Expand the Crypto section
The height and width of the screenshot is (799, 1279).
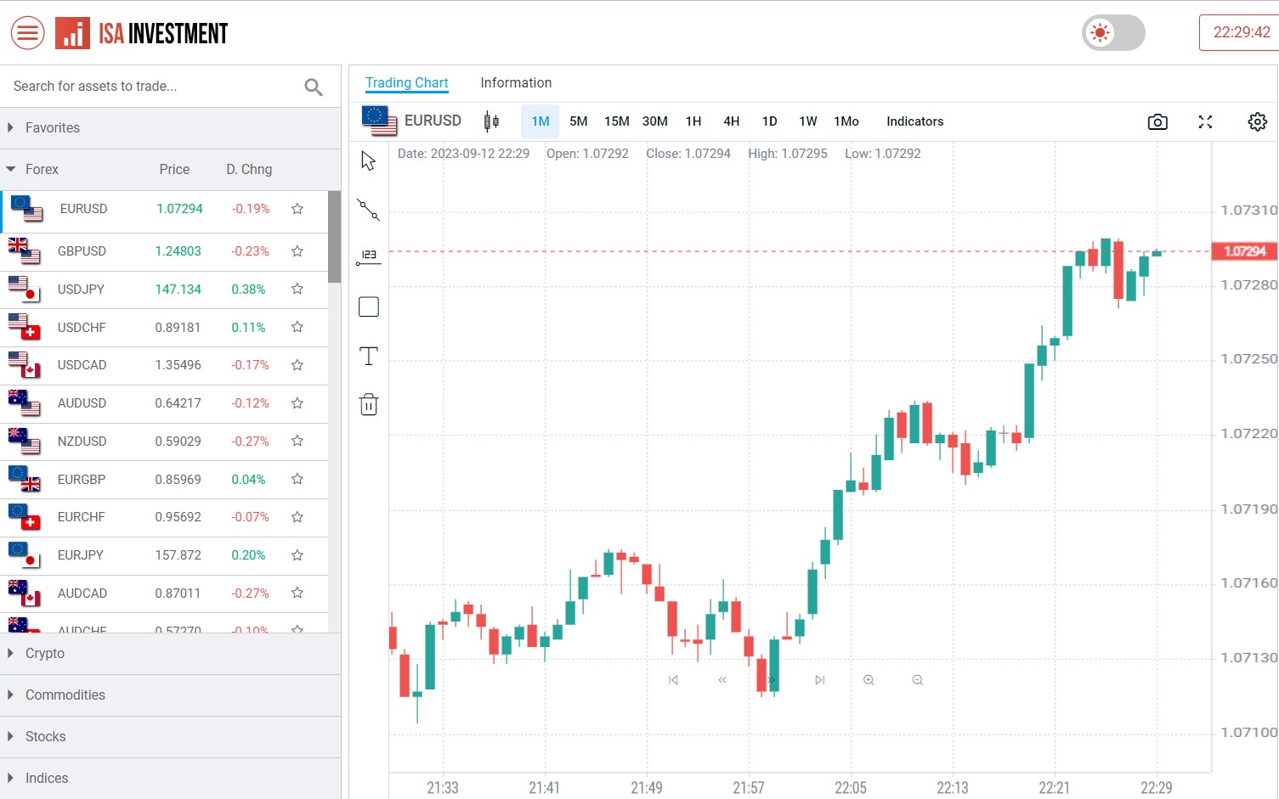click(170, 654)
